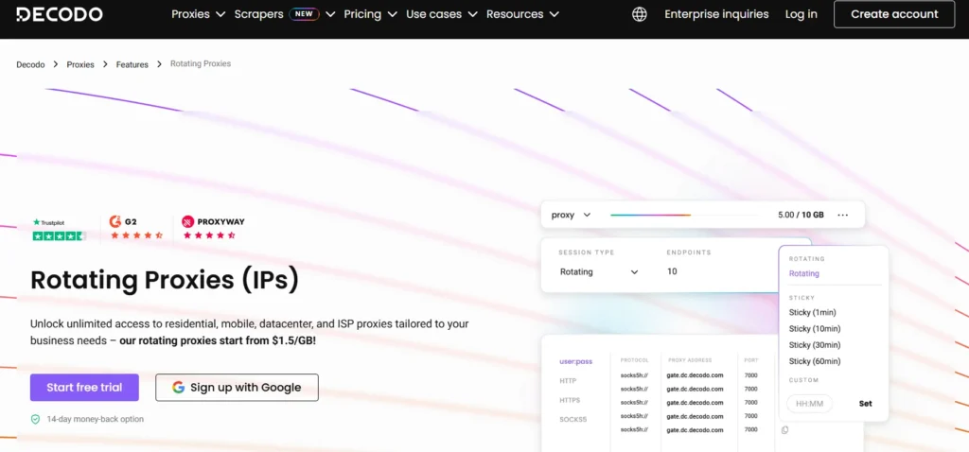Click the Decodo logo
The width and height of the screenshot is (969, 452).
pyautogui.click(x=60, y=14)
